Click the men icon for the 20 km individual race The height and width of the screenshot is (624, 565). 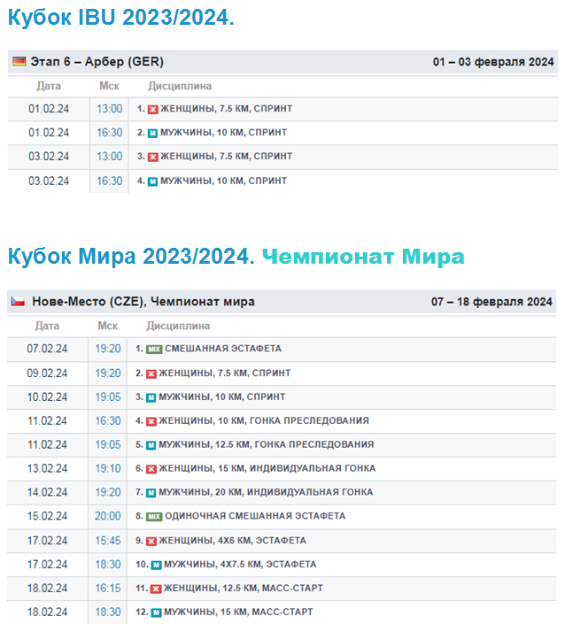click(151, 493)
